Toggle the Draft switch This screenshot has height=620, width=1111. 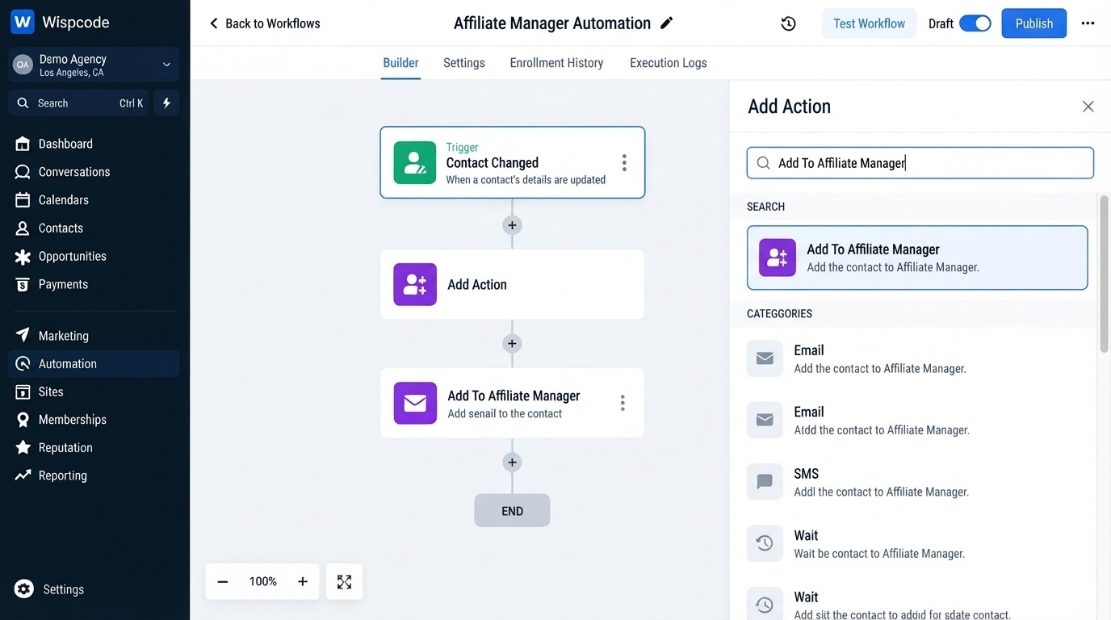click(975, 23)
